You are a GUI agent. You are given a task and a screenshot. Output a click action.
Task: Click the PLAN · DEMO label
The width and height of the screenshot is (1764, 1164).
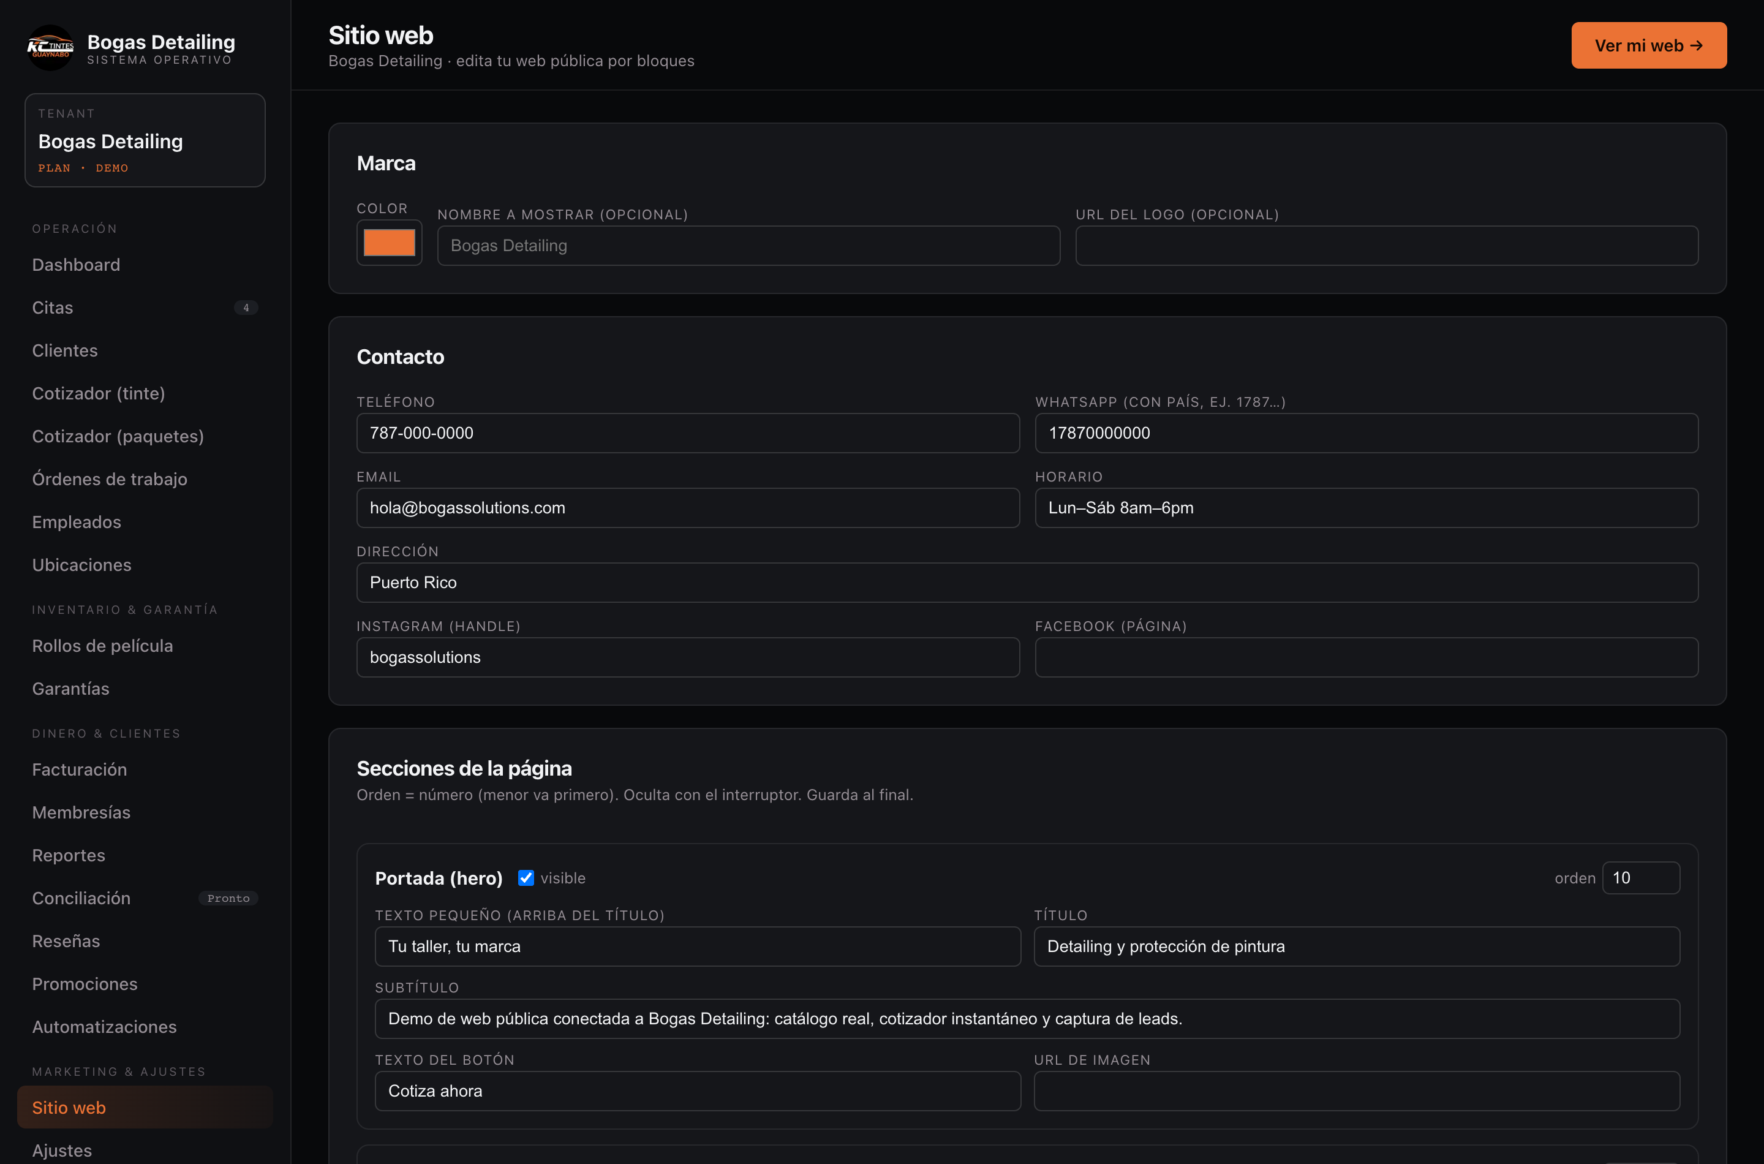tap(83, 168)
